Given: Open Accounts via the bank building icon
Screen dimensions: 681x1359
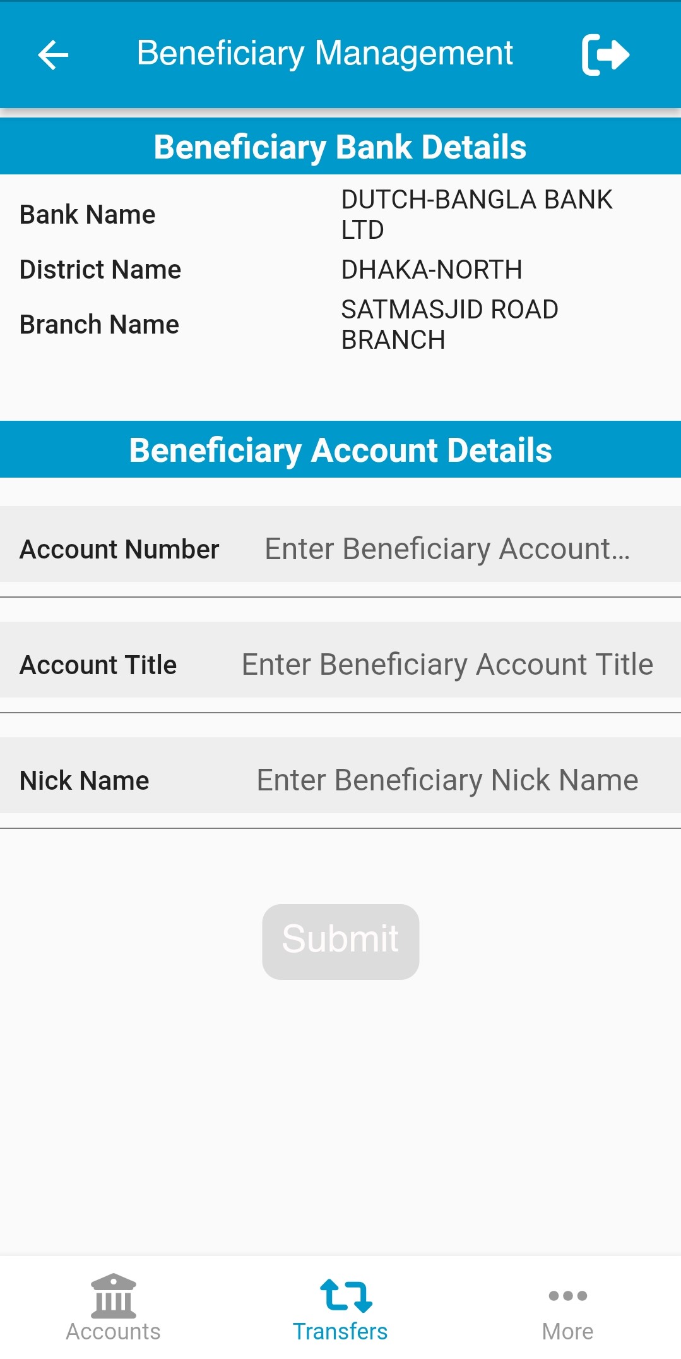Looking at the screenshot, I should [114, 1295].
